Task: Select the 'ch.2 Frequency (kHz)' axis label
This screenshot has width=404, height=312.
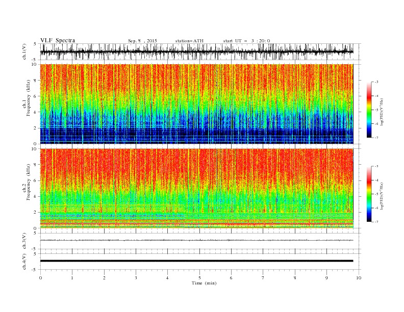Action: point(27,181)
